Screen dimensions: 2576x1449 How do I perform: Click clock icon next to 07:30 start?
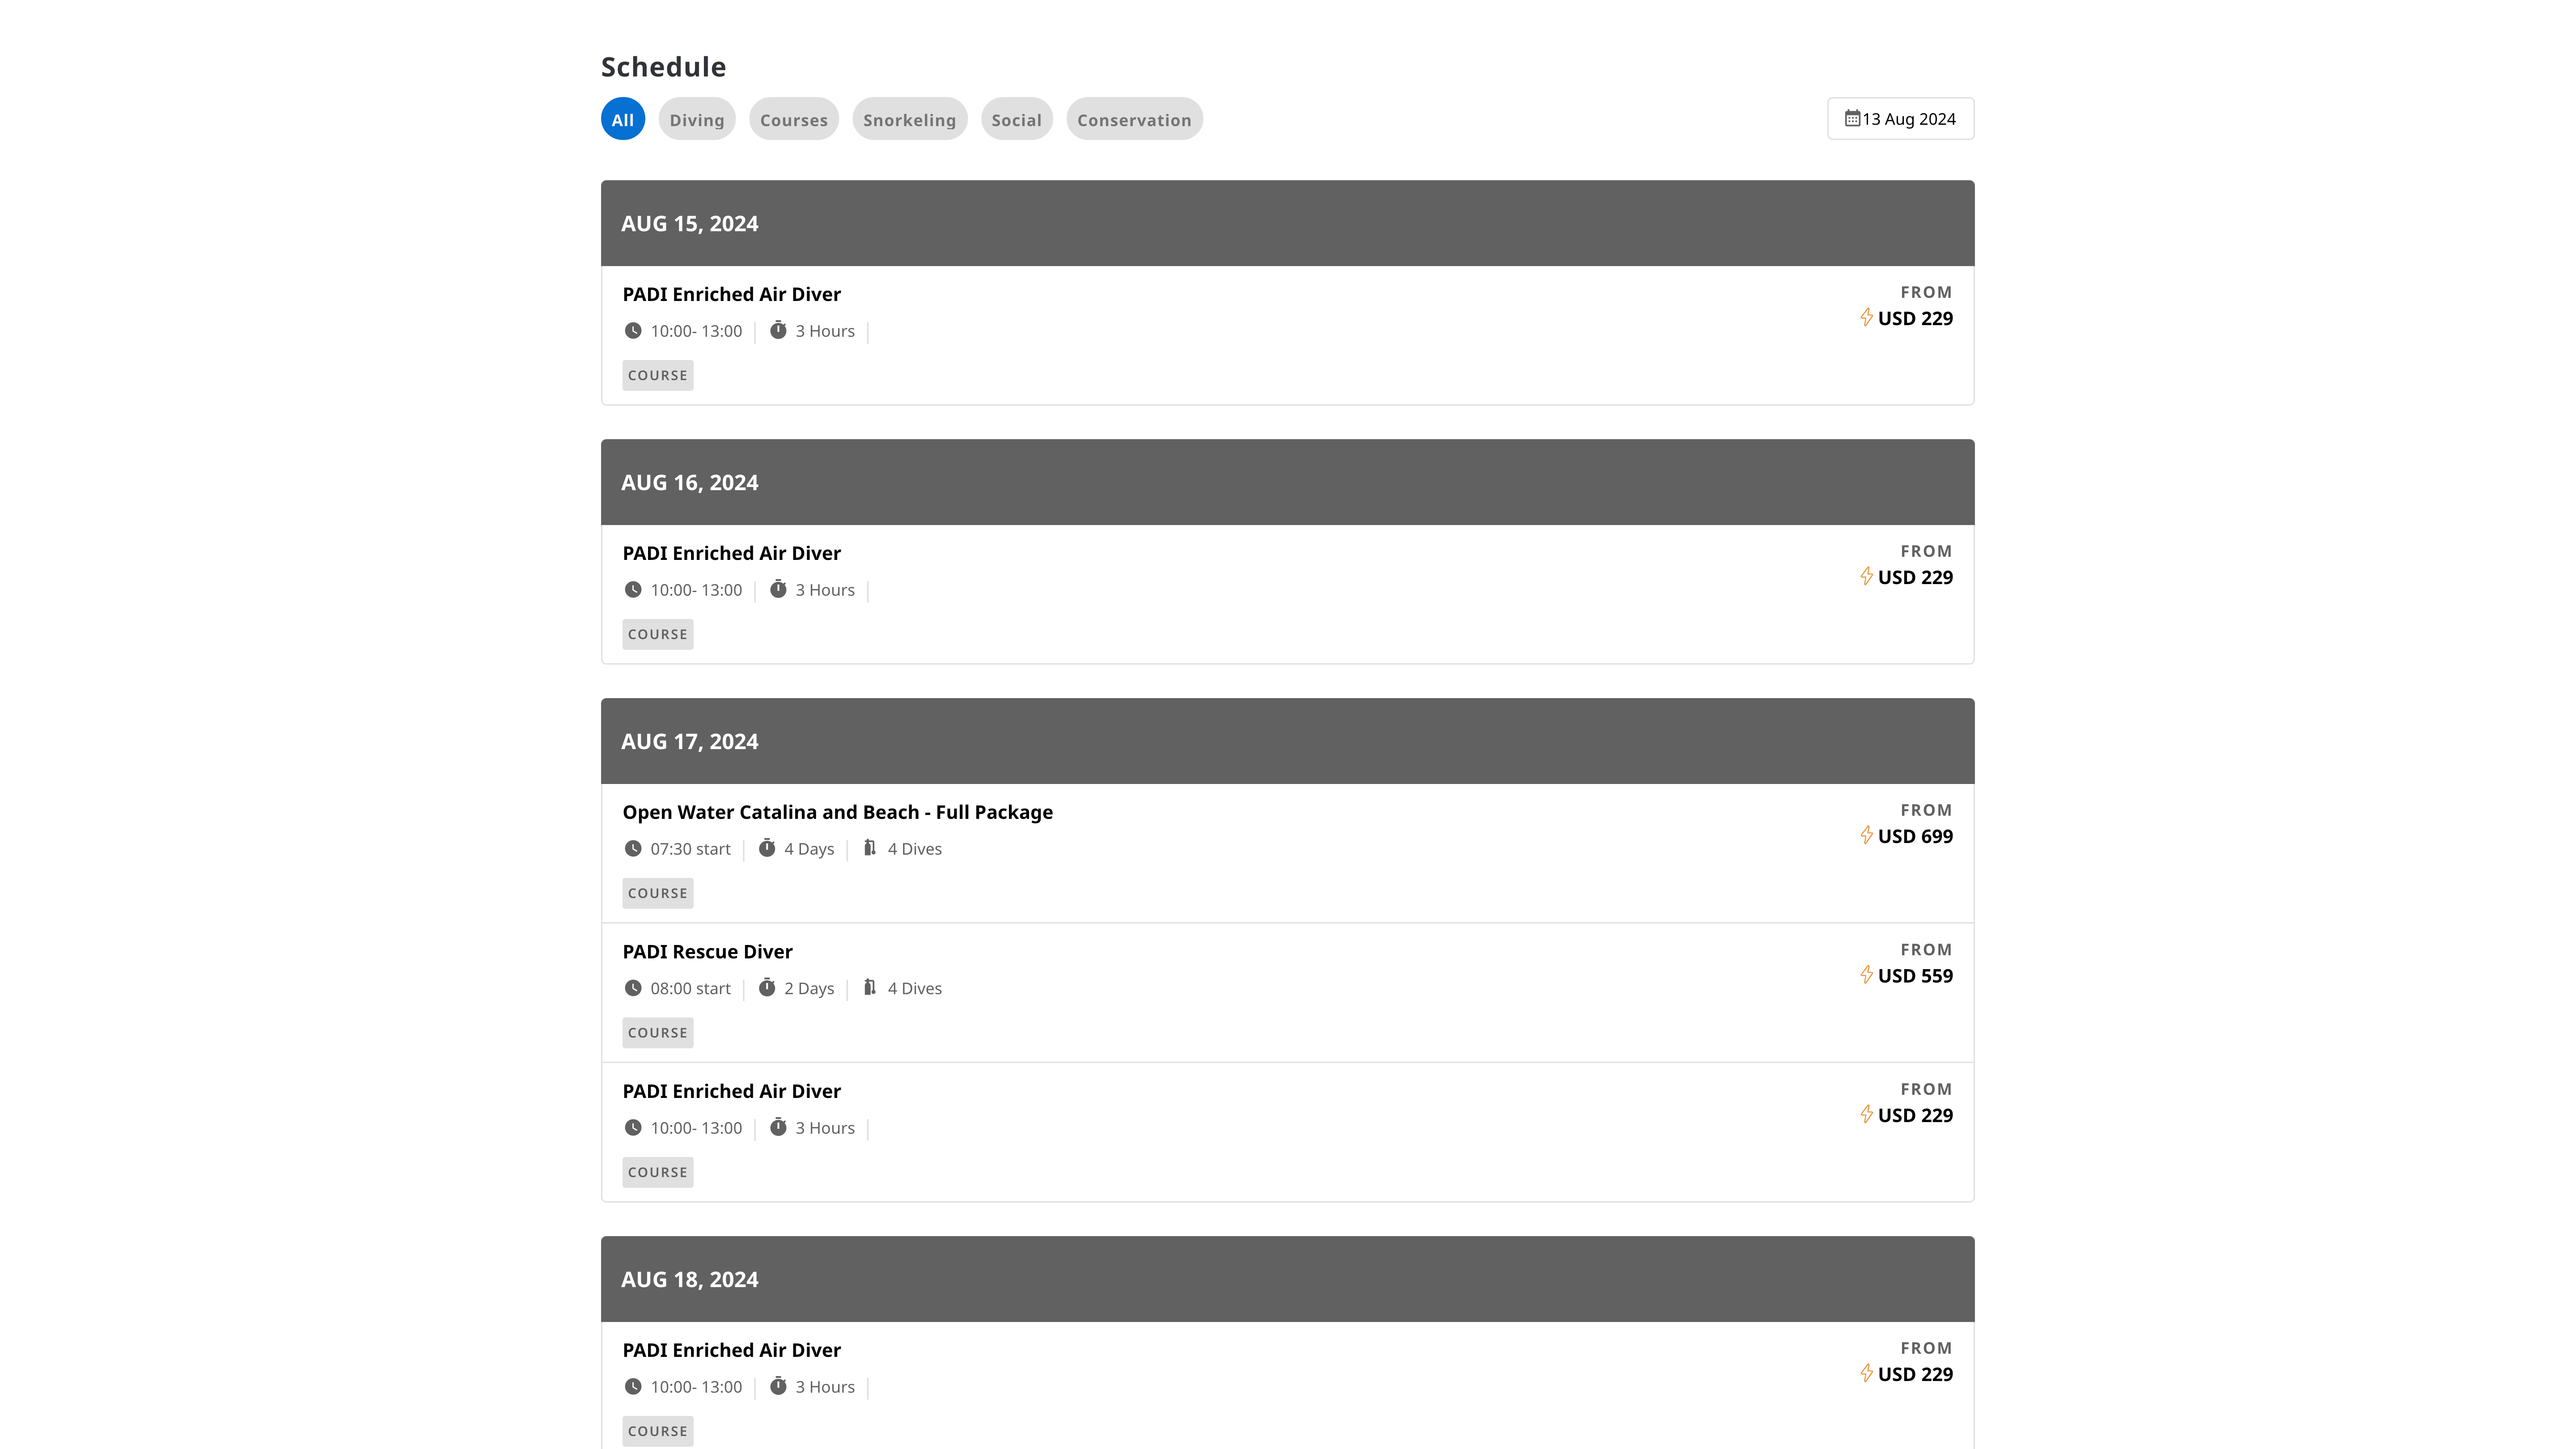coord(633,849)
